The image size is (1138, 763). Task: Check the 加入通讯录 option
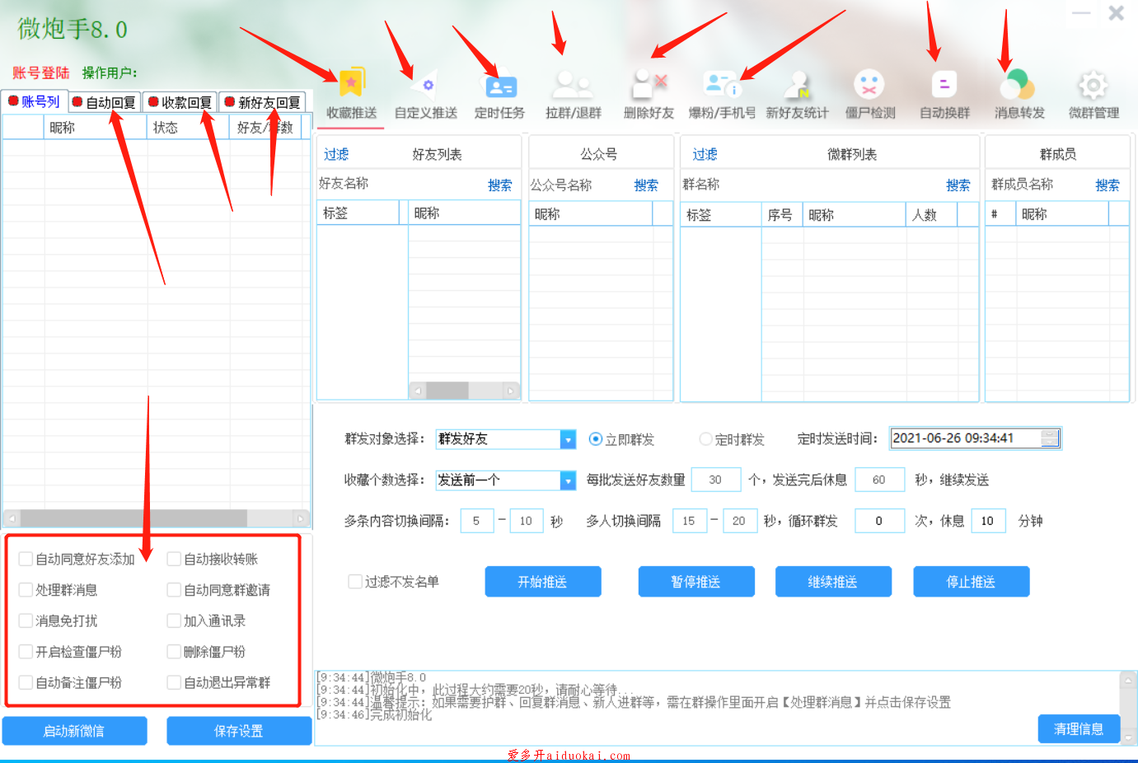pos(174,620)
